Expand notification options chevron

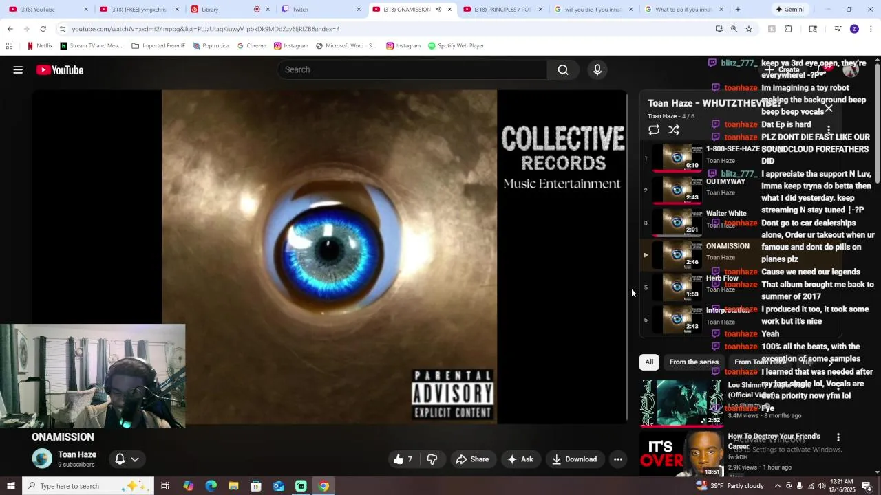point(135,459)
